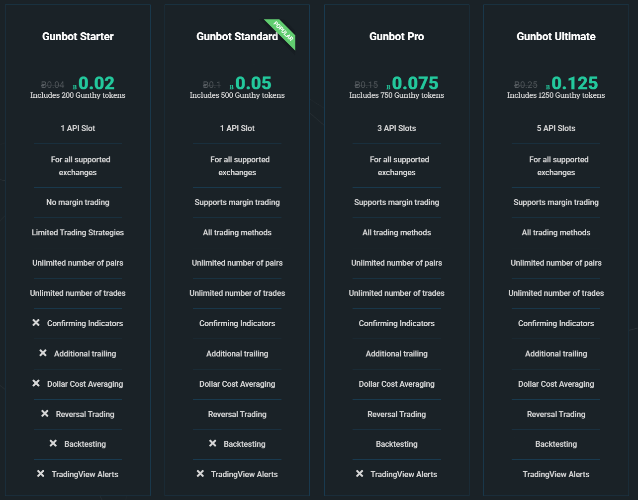Click the X icon beside Starter Dollar Cost Averaging
The width and height of the screenshot is (638, 500).
click(36, 383)
